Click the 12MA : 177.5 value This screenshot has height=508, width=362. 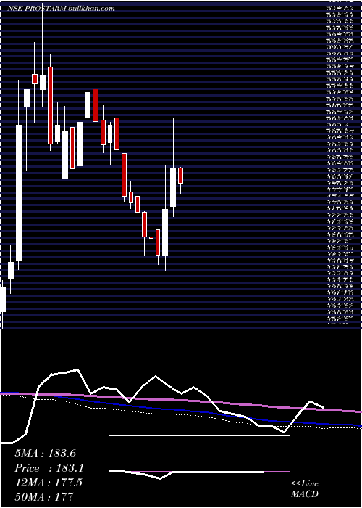click(49, 483)
